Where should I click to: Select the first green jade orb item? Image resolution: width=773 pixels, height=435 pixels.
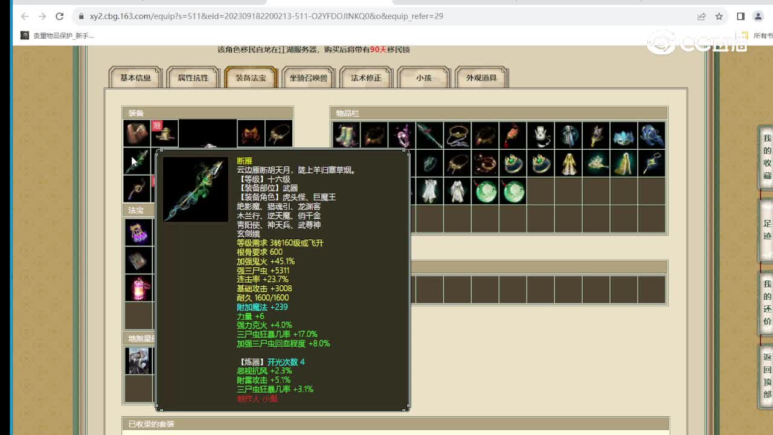(x=485, y=191)
